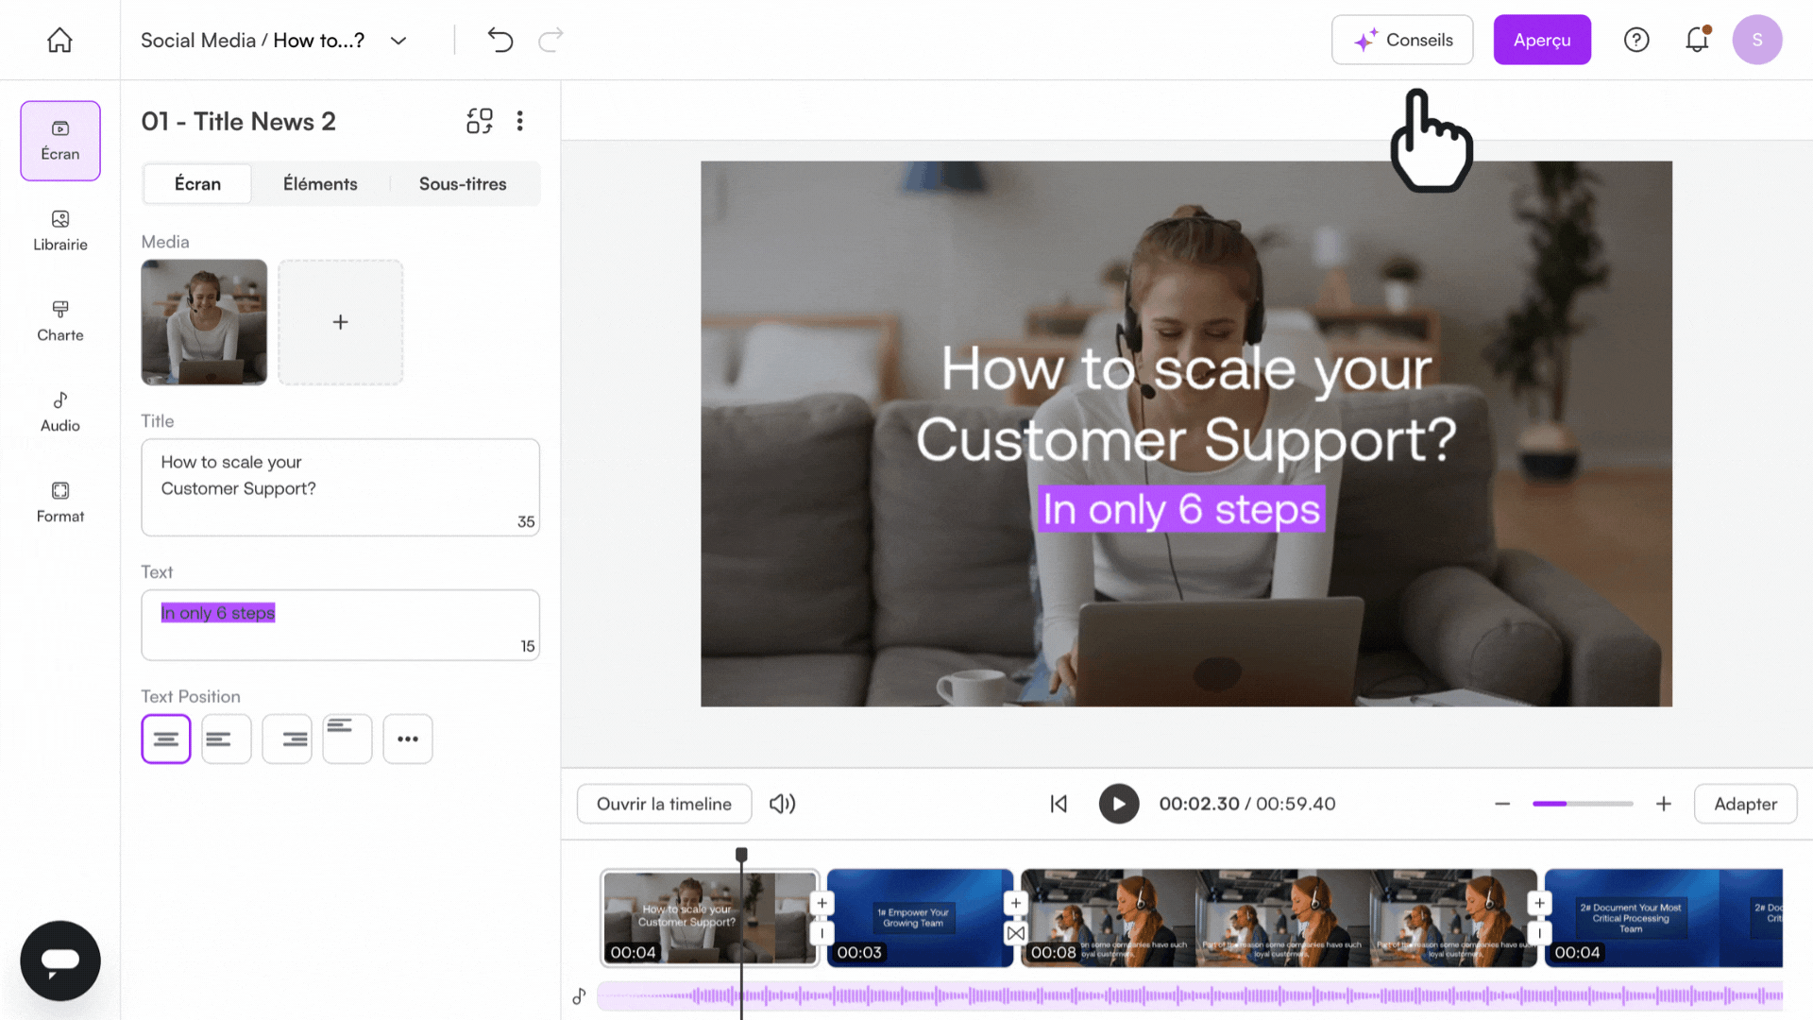Click the change template layout icon
Viewport: 1813px width, 1020px height.
480,121
